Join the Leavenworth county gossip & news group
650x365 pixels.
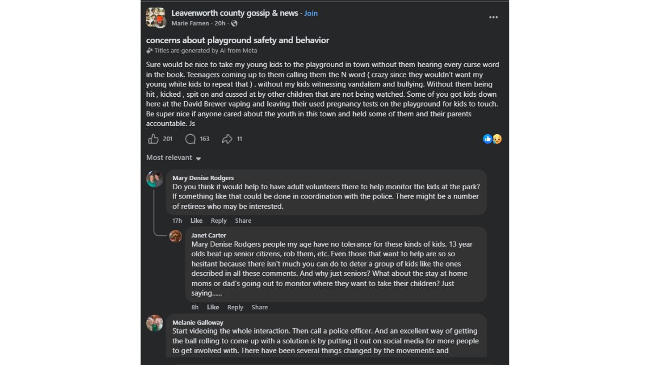click(x=311, y=13)
